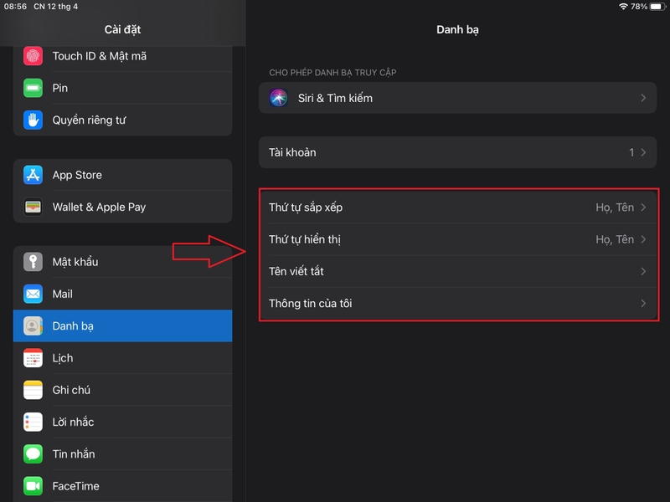The image size is (670, 502).
Task: Open Tin nhắn settings
Action: (122, 453)
